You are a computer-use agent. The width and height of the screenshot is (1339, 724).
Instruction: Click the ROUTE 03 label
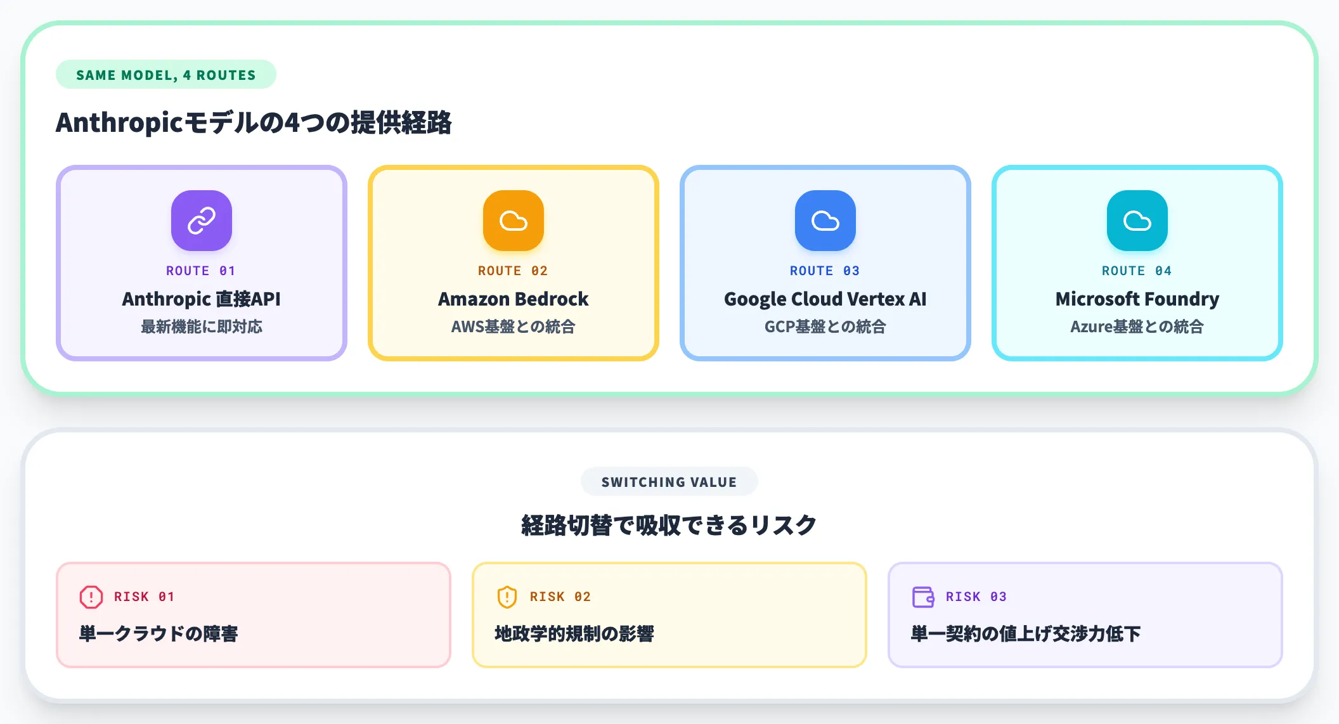point(825,271)
